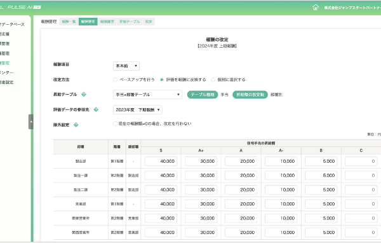
Task: Switch to the 報酬管理 tab
Action: [x=88, y=22]
